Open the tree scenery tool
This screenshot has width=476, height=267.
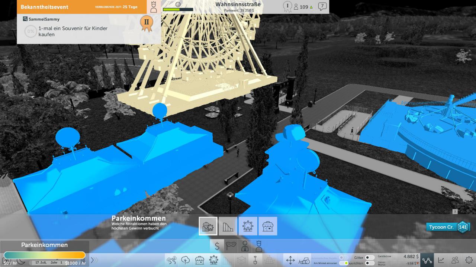click(x=186, y=260)
